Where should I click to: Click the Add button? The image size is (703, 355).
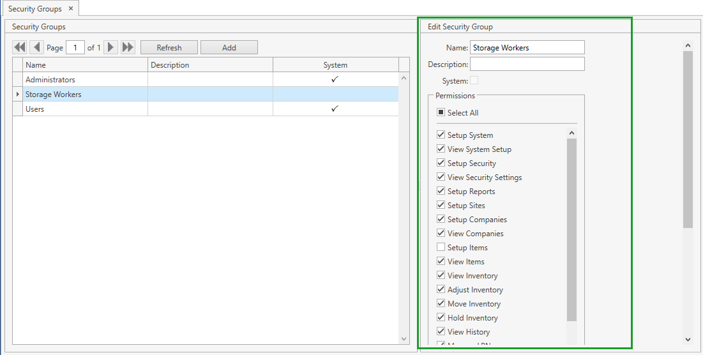click(x=229, y=48)
